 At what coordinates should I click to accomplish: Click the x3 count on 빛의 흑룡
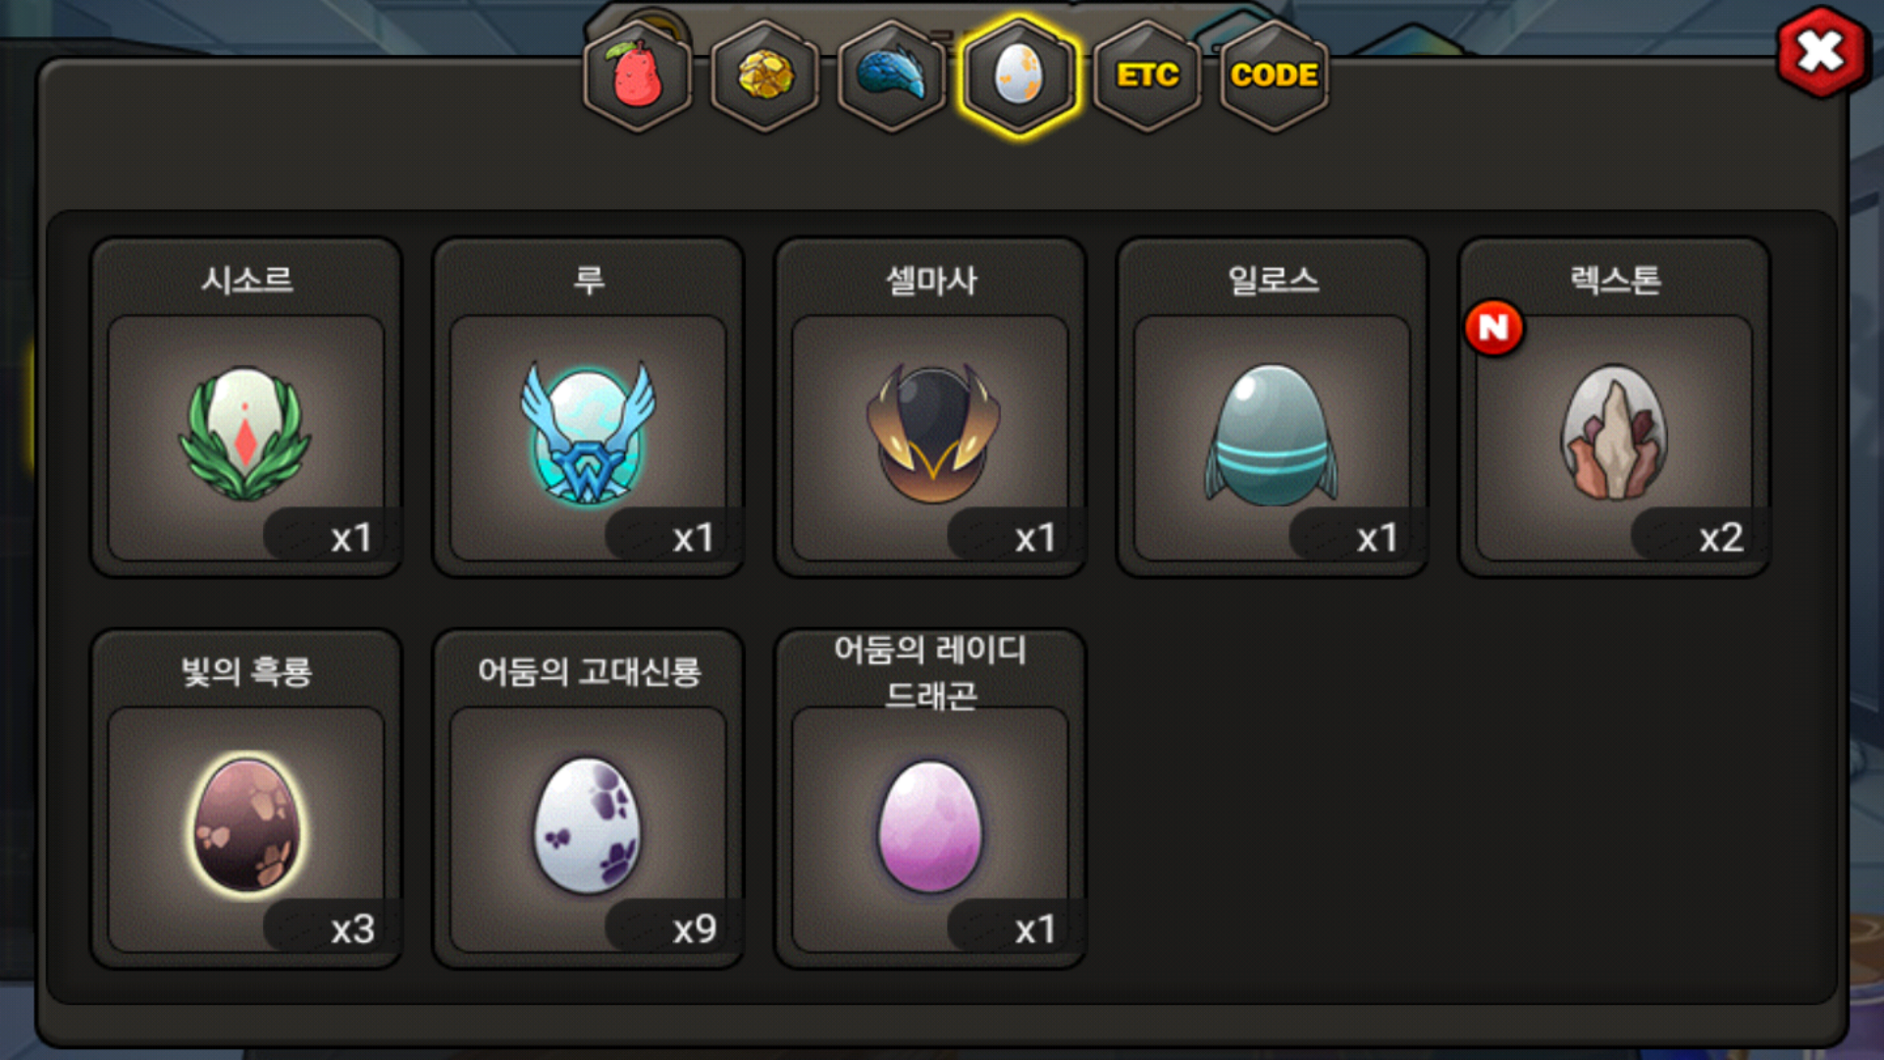[352, 928]
